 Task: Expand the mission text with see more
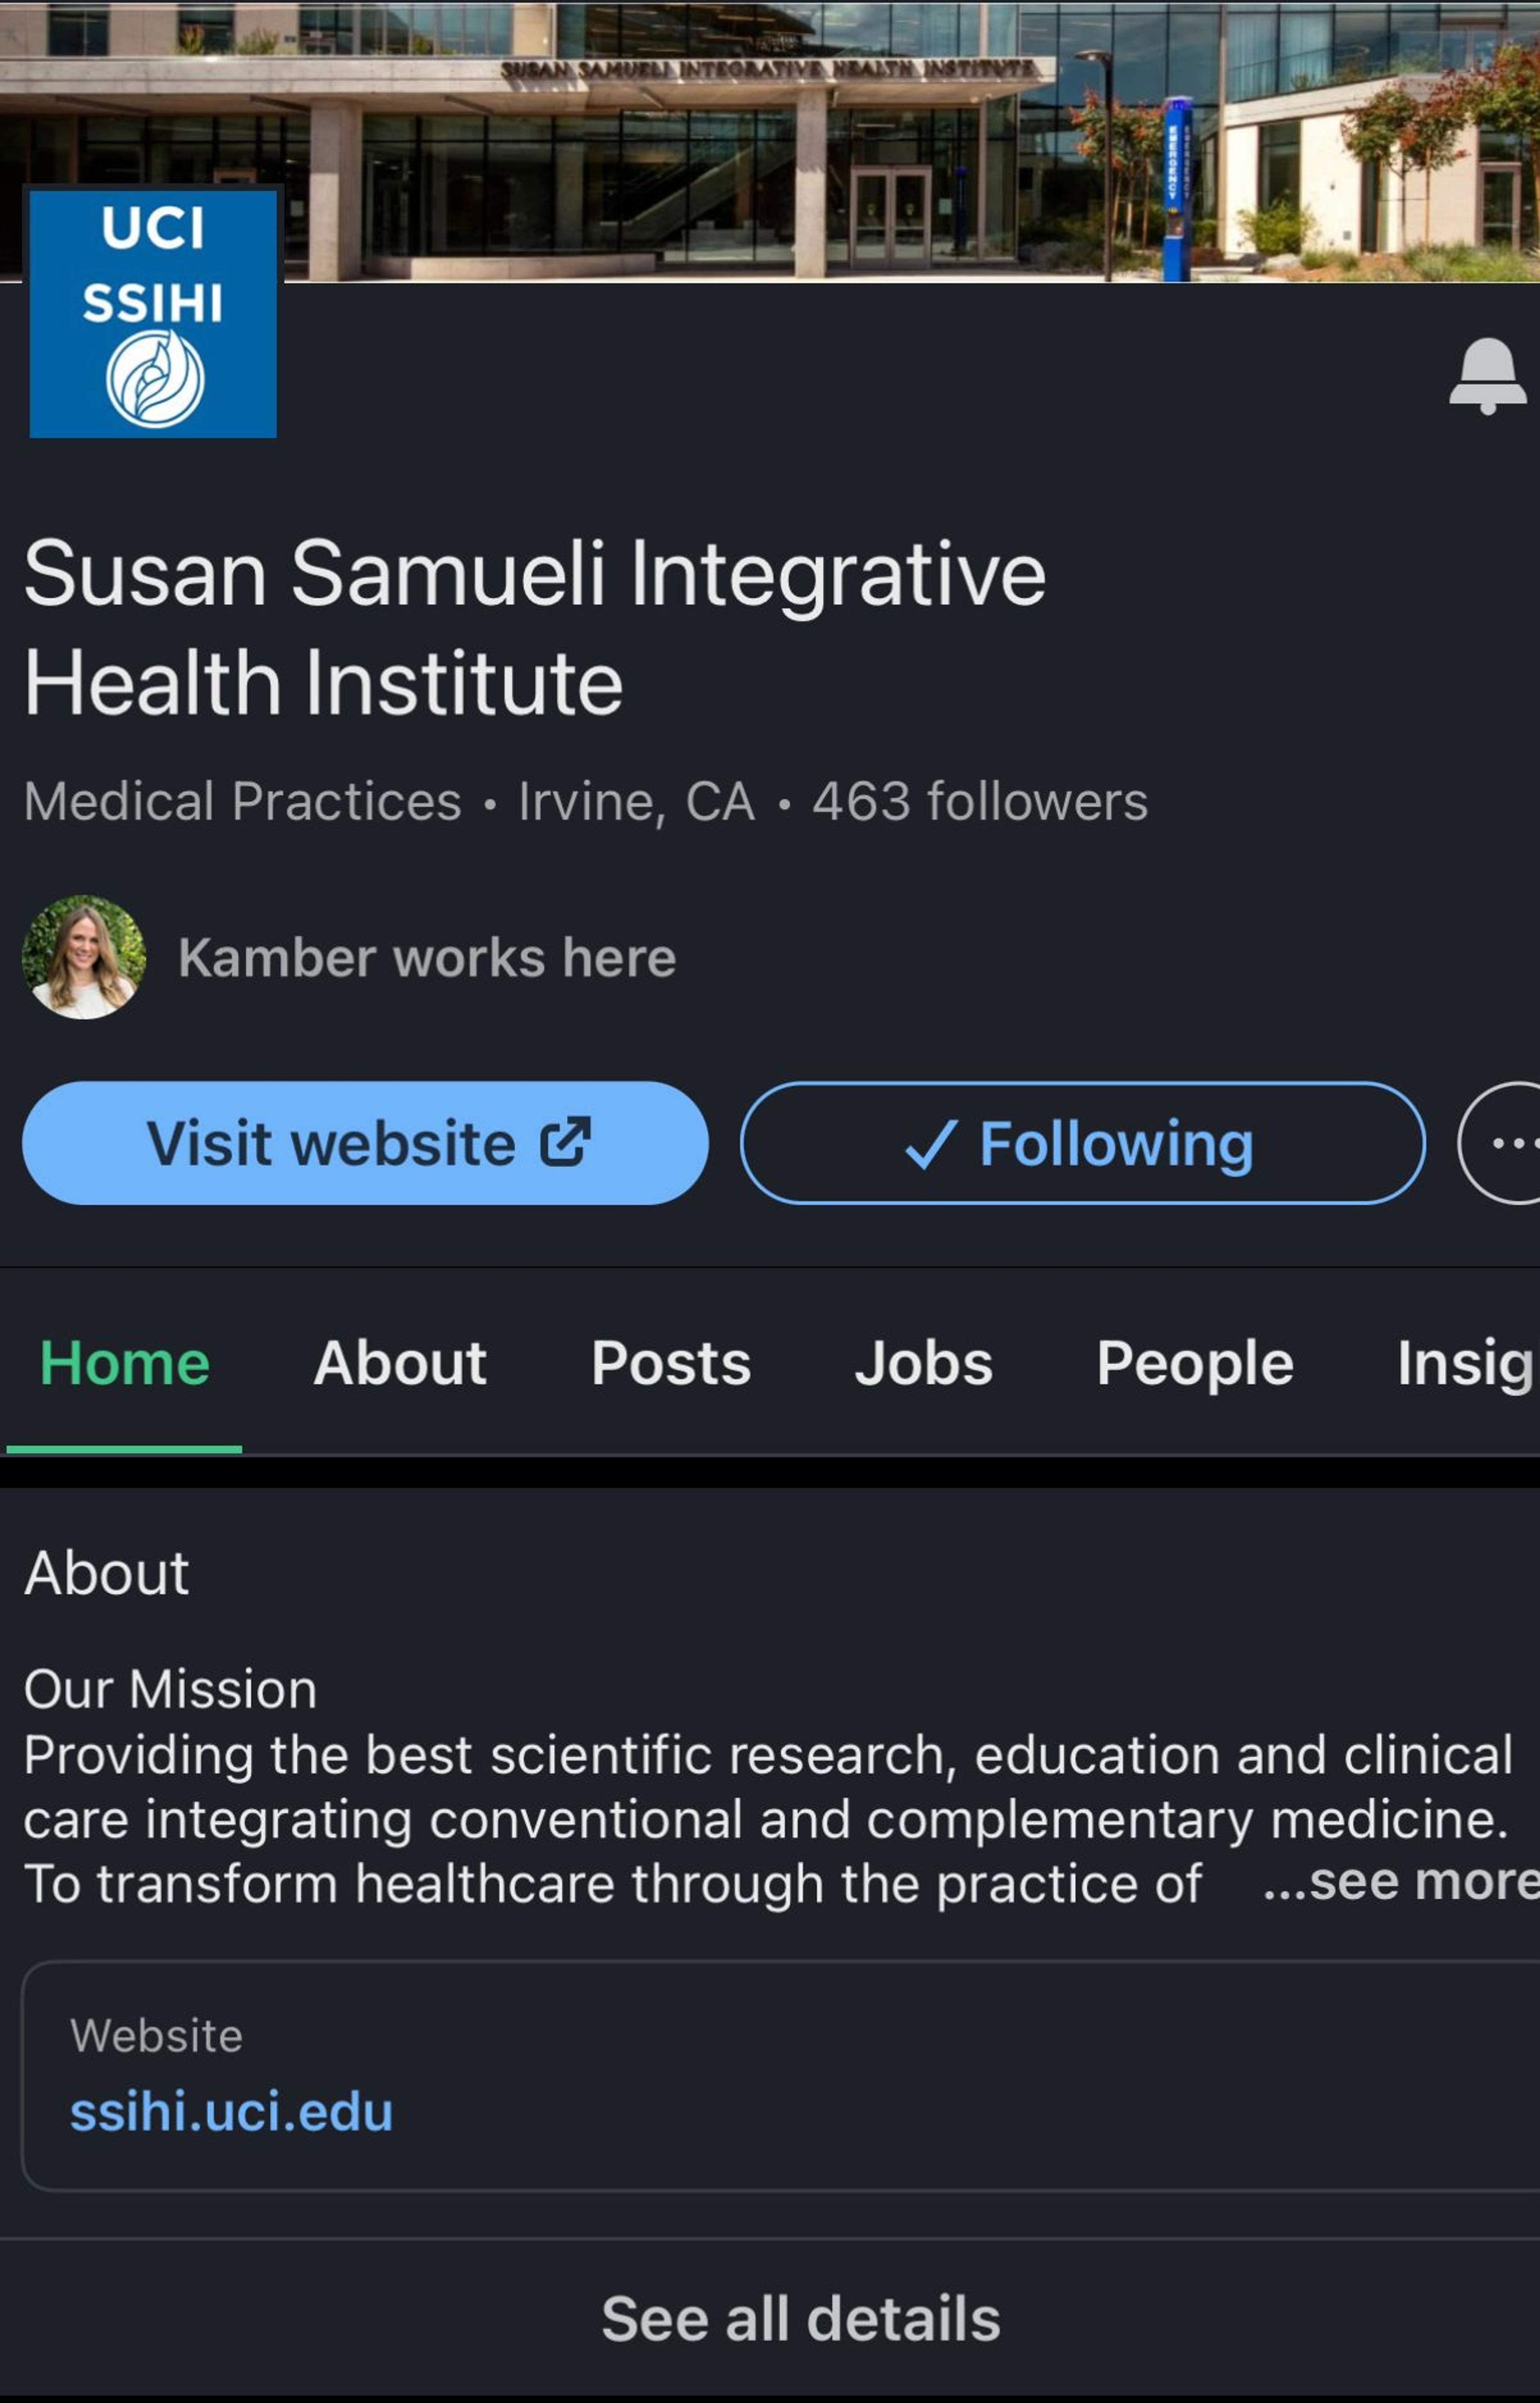point(1400,1882)
